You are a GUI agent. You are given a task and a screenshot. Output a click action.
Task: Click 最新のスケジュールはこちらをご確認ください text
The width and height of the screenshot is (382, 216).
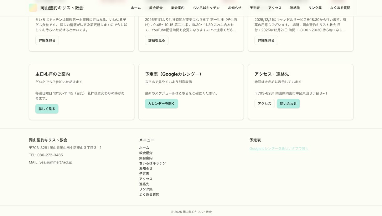pos(182,93)
